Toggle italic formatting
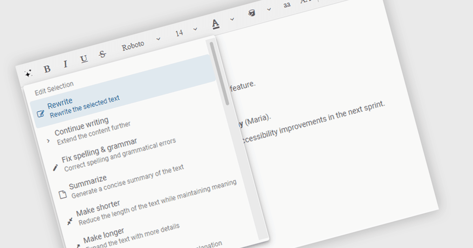This screenshot has height=248, width=473. (x=65, y=64)
